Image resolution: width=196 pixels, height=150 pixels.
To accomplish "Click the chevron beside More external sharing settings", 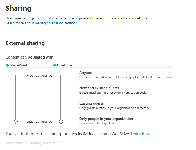I will tap(59, 143).
